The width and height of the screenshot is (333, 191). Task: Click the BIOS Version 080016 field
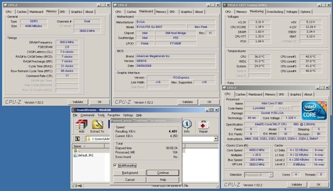point(175,61)
